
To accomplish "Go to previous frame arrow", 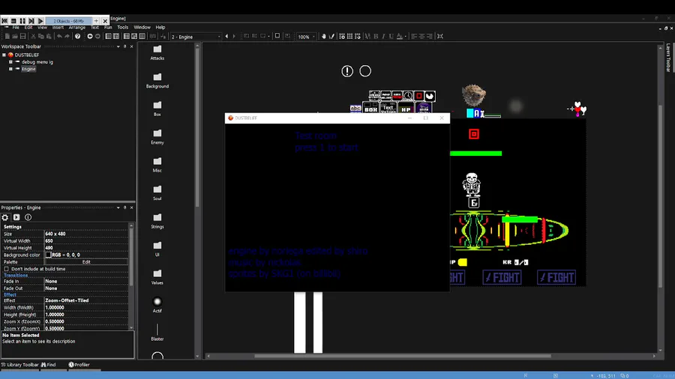I will 226,37.
